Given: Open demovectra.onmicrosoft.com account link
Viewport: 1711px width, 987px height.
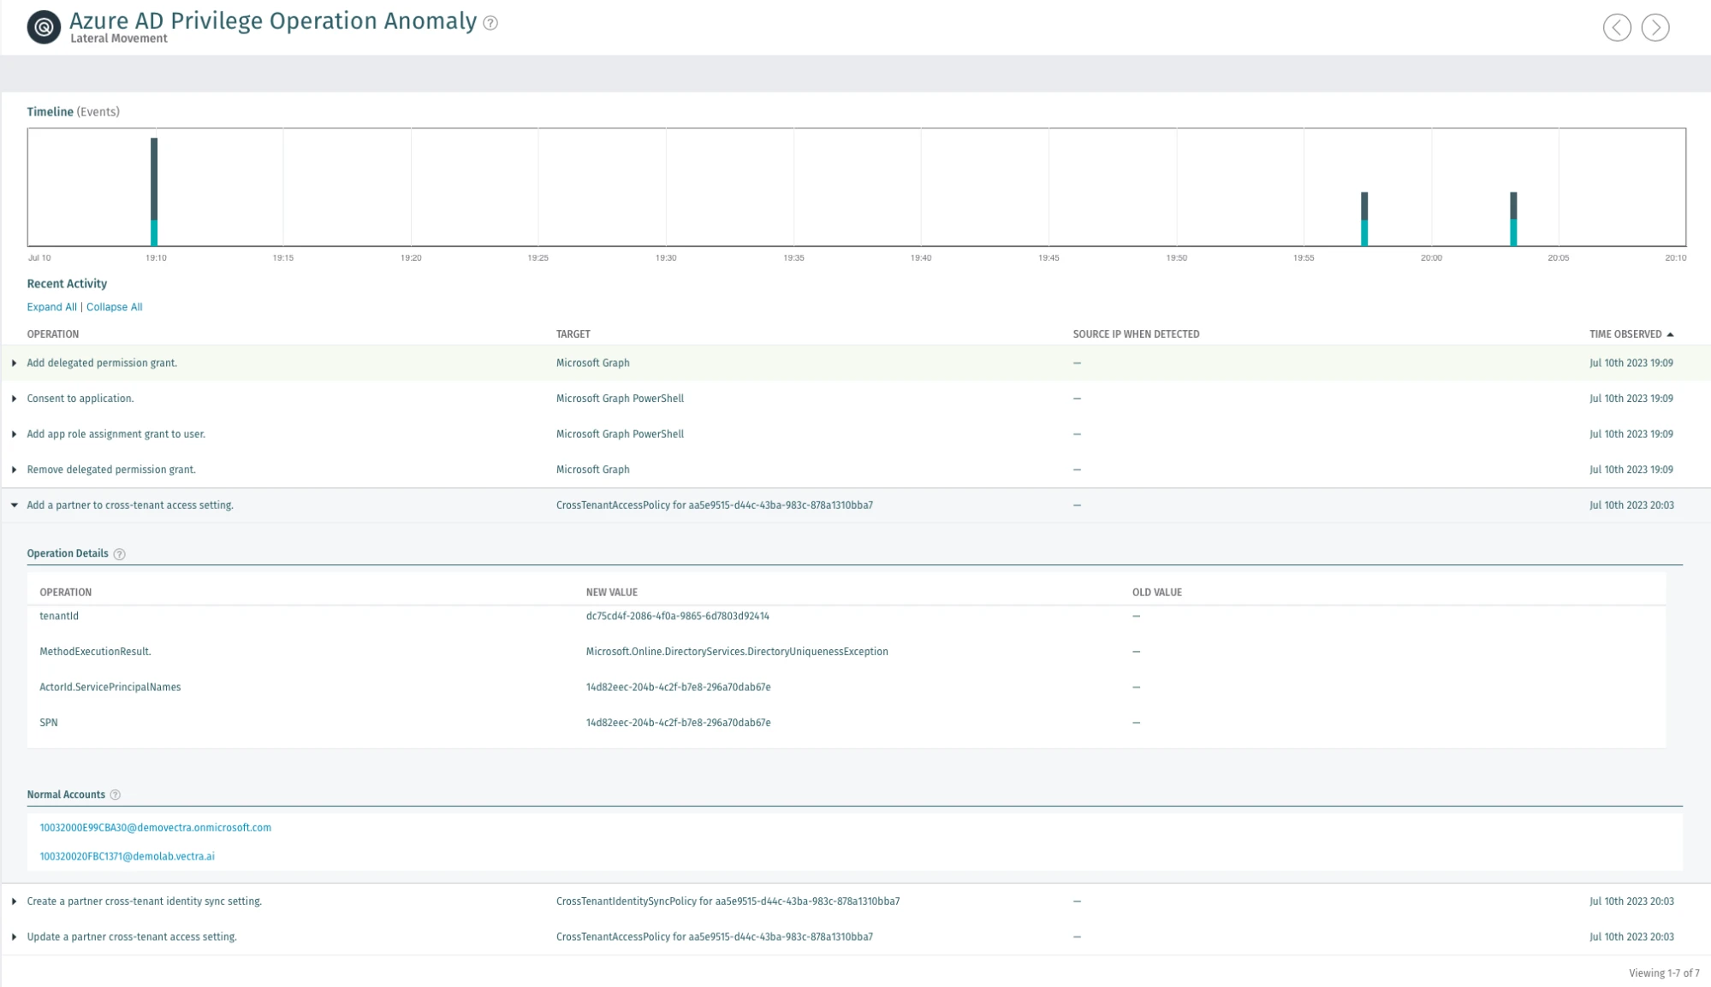Looking at the screenshot, I should [155, 828].
